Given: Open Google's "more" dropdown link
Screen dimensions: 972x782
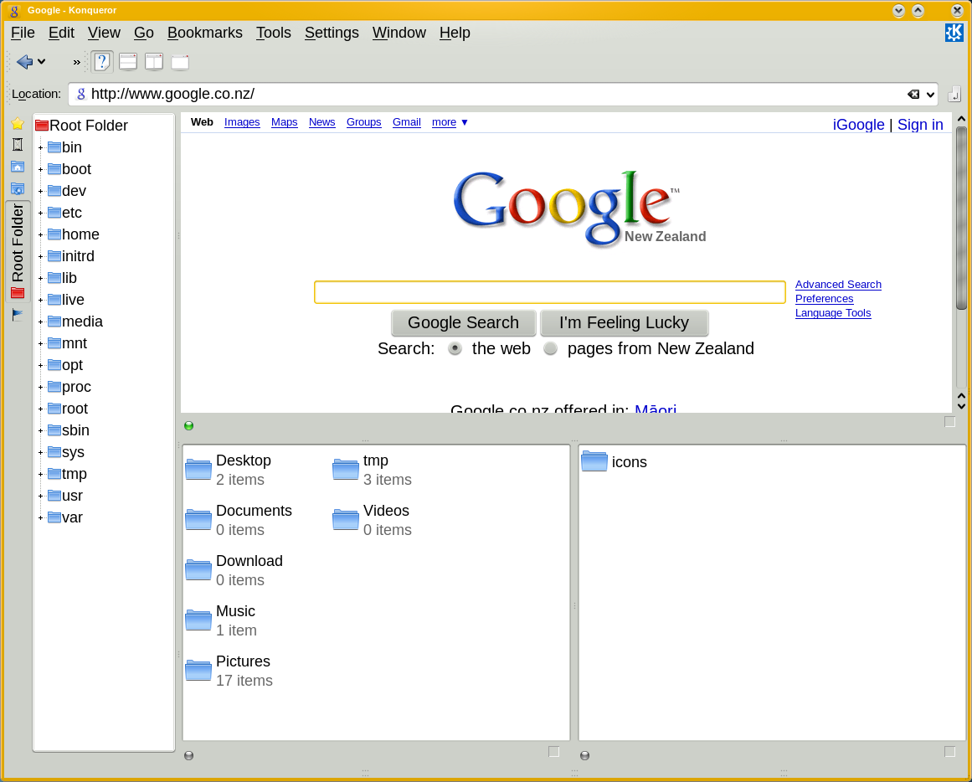Looking at the screenshot, I should point(450,122).
